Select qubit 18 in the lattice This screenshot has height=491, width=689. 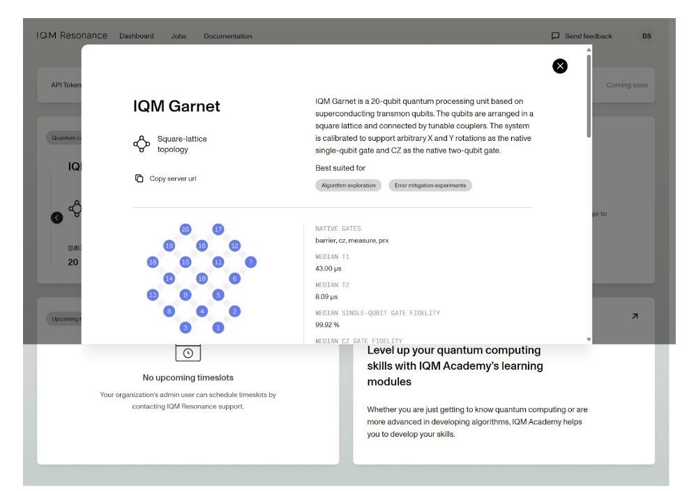coord(153,262)
